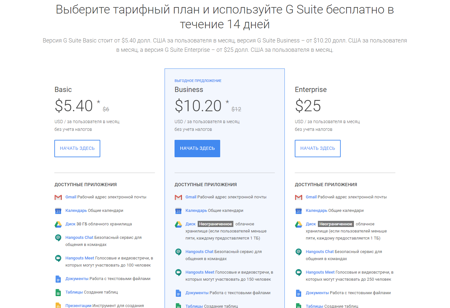Click the Sheets icon in Business plan
Screen dimensions: 450x308
pyautogui.click(x=178, y=306)
